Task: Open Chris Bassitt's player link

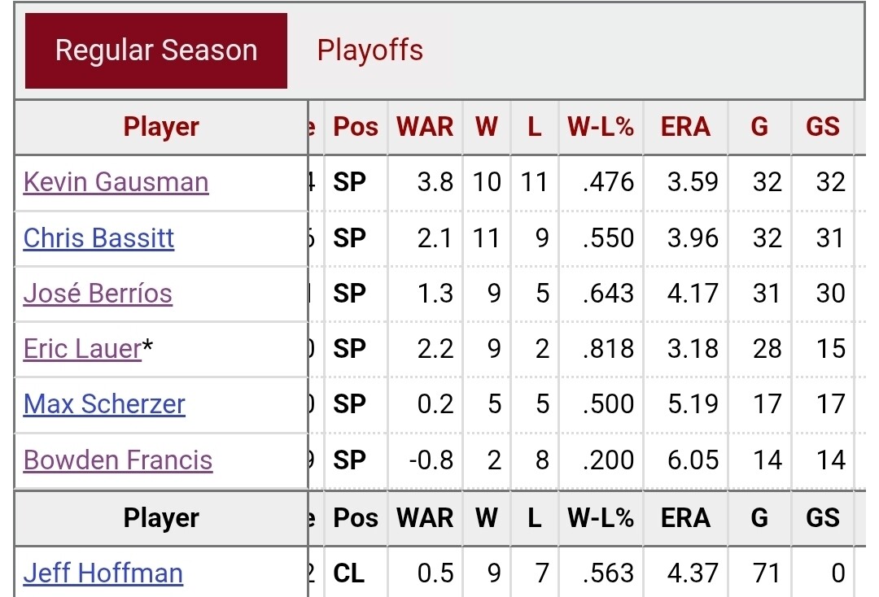Action: click(x=98, y=237)
